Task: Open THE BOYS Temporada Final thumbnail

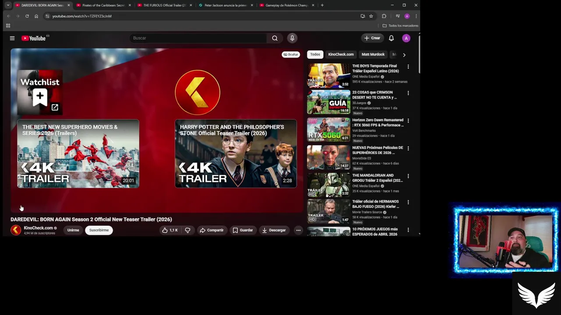Action: coord(328,76)
